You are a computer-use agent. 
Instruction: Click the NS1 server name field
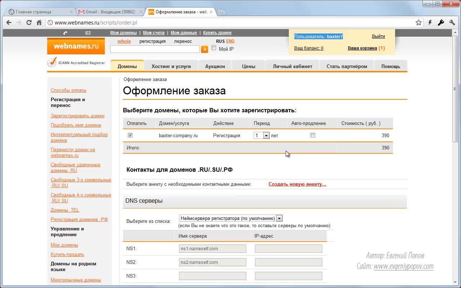212,249
